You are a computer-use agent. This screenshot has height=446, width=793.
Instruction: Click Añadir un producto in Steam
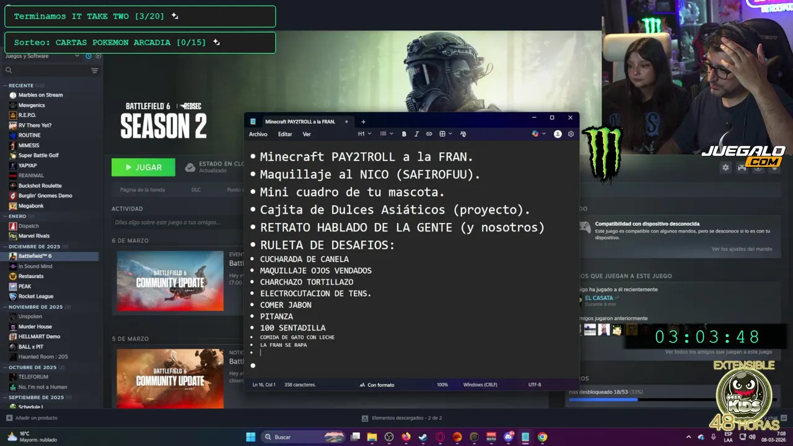[x=32, y=418]
